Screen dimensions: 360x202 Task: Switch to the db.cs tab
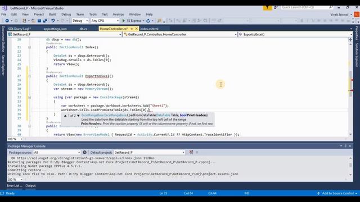tap(83, 29)
